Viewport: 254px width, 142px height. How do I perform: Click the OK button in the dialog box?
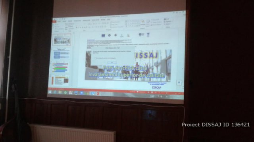coord(112,62)
